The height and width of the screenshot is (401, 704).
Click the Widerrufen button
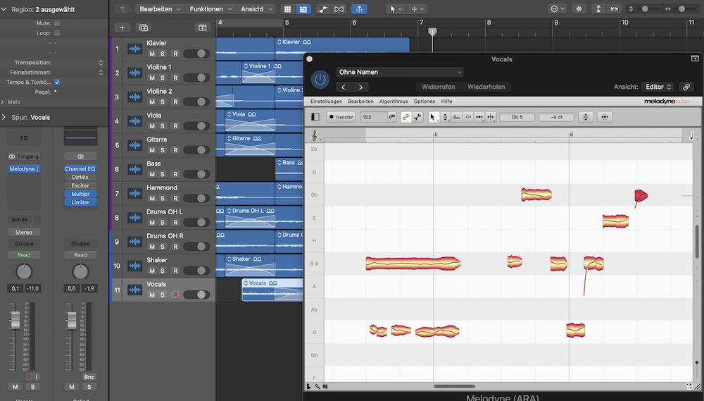click(x=438, y=87)
